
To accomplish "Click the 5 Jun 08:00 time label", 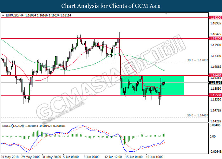I will pos(71,157).
